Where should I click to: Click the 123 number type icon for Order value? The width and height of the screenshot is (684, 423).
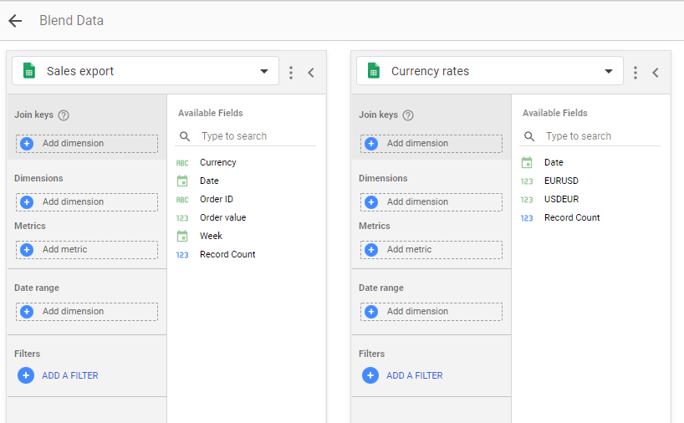pos(182,218)
